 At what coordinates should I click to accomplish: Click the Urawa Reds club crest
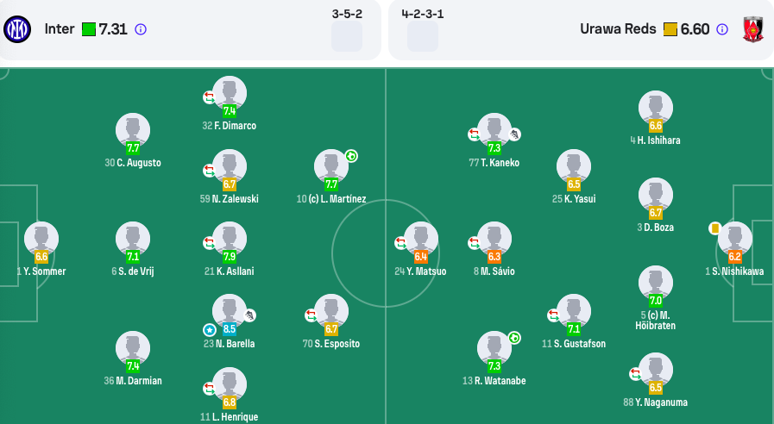[x=752, y=29]
